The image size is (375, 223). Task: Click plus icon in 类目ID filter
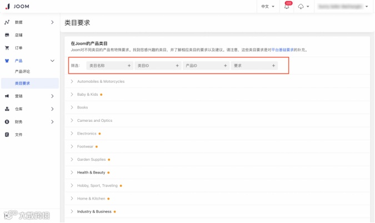pos(177,66)
